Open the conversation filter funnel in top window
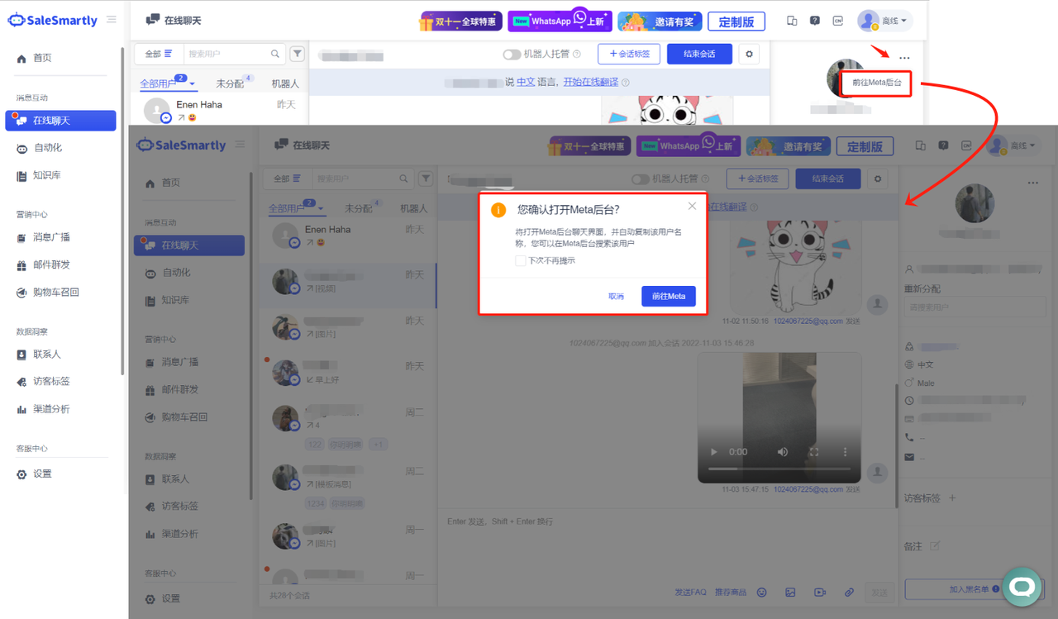This screenshot has height=619, width=1058. point(298,54)
